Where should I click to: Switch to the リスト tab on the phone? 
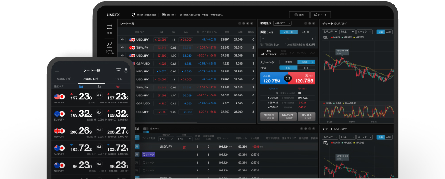click(118, 79)
